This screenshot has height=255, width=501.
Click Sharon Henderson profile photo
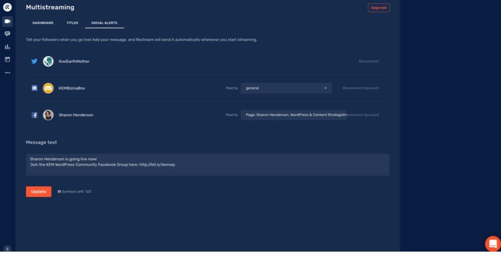click(x=48, y=115)
